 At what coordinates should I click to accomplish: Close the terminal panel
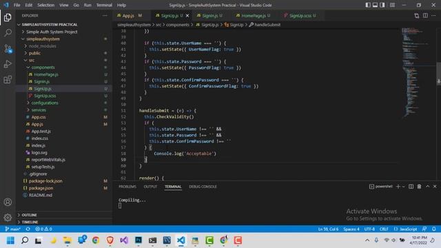(x=435, y=187)
